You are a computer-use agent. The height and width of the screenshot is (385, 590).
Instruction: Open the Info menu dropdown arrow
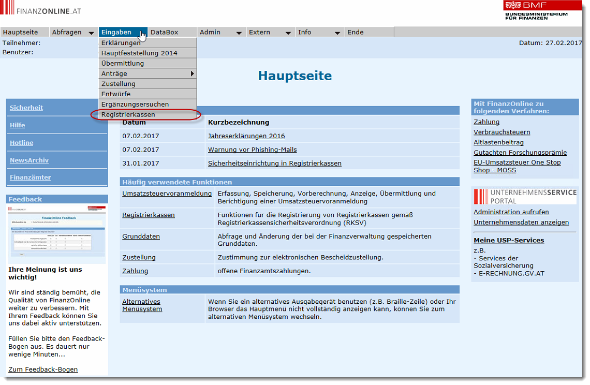[337, 33]
